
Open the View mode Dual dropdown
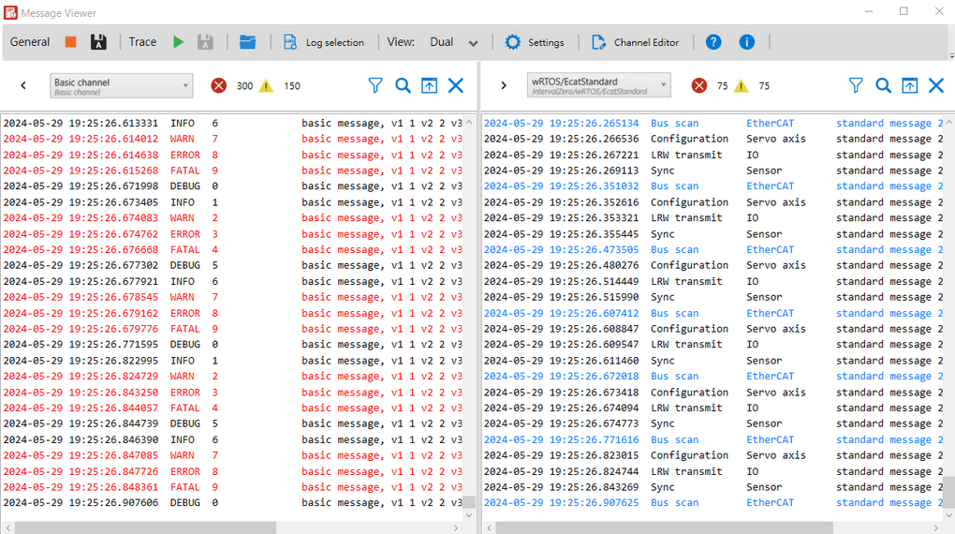(454, 42)
